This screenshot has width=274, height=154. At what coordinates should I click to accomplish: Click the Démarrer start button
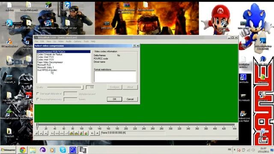8,150
